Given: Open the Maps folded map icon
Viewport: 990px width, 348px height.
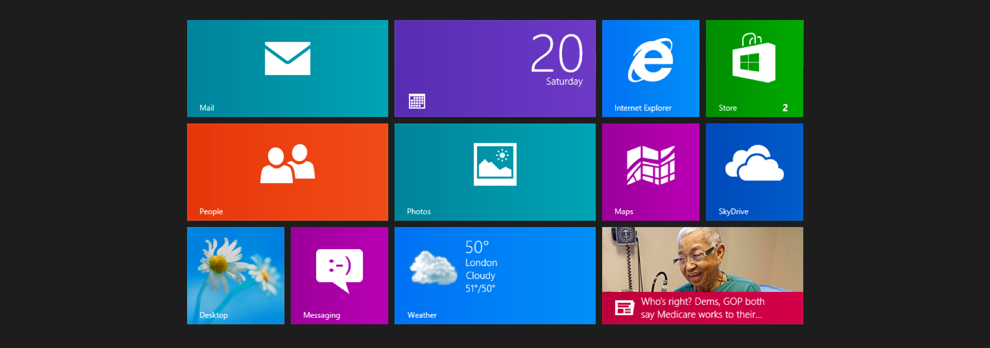Looking at the screenshot, I should point(651,165).
